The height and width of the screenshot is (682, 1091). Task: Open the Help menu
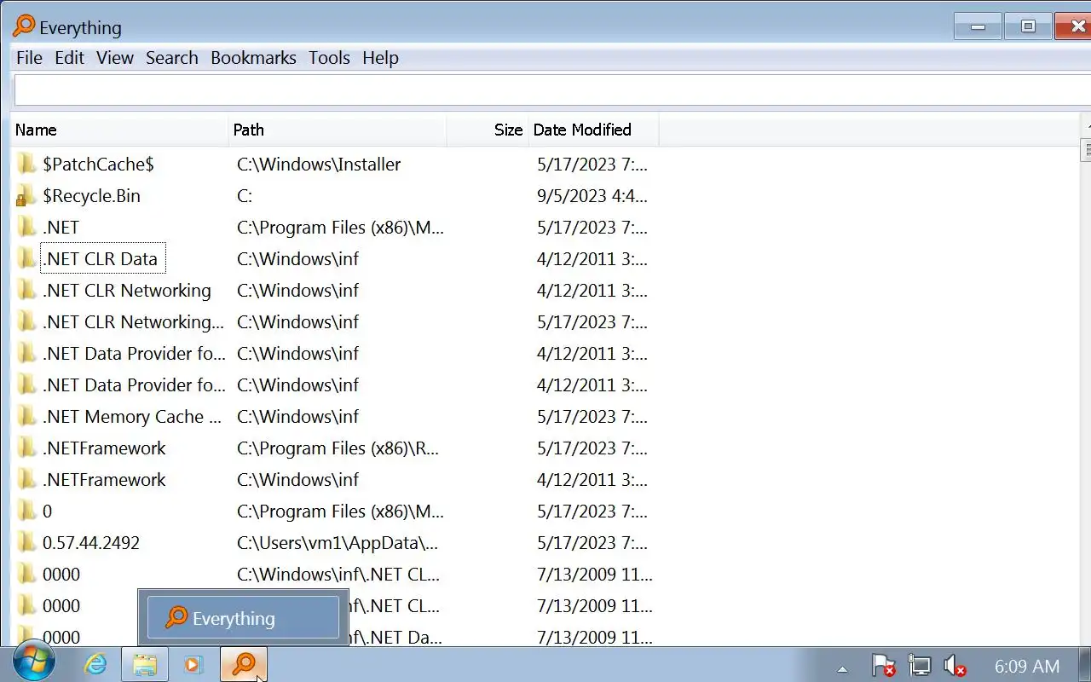pos(380,58)
